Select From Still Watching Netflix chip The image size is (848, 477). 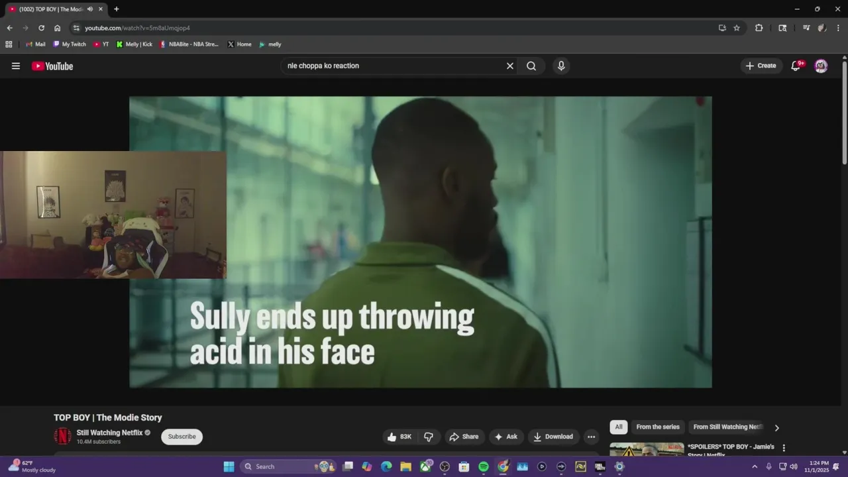click(x=727, y=427)
